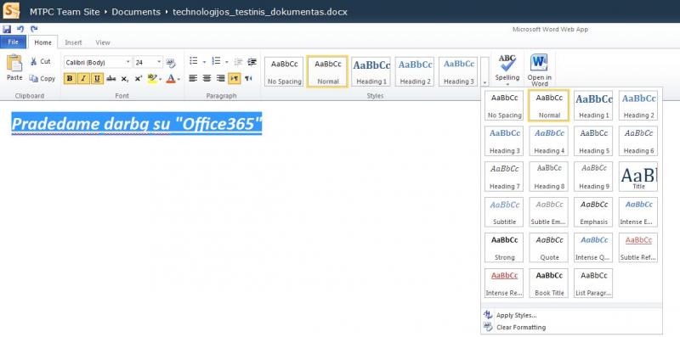Save the document with the floppy disk icon
Screen dimensions: 680x337
click(7, 29)
